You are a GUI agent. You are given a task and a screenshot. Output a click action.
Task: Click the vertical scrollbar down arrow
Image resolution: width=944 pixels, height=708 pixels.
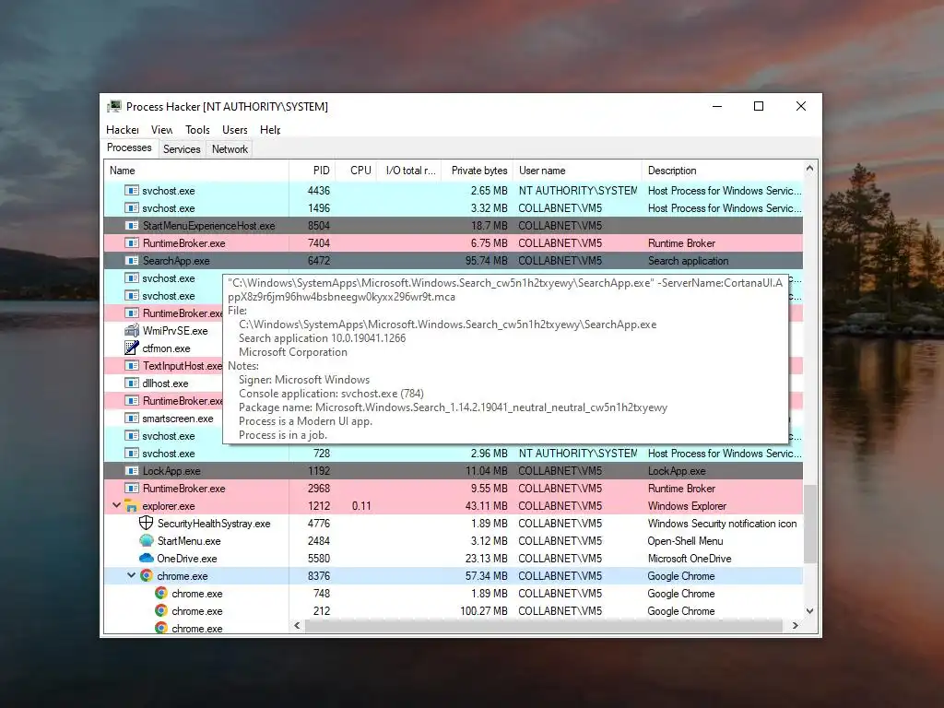(809, 610)
